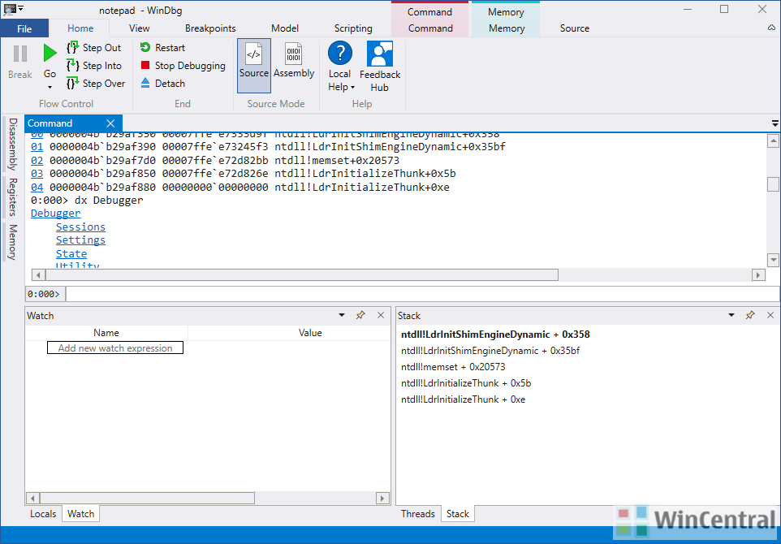
Task: Open the Memory ribbon tab
Action: click(x=506, y=28)
